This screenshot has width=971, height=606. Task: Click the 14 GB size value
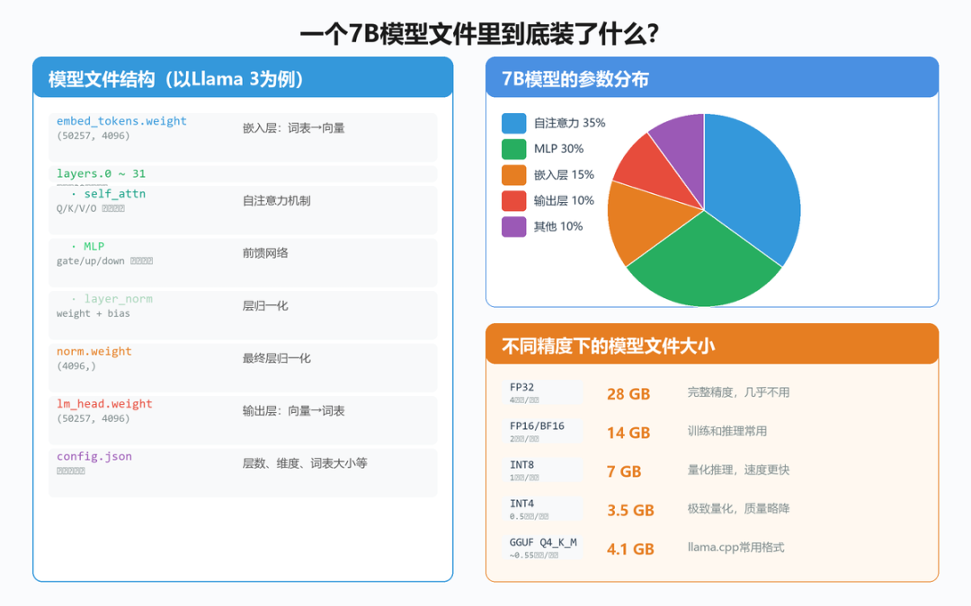pos(628,433)
